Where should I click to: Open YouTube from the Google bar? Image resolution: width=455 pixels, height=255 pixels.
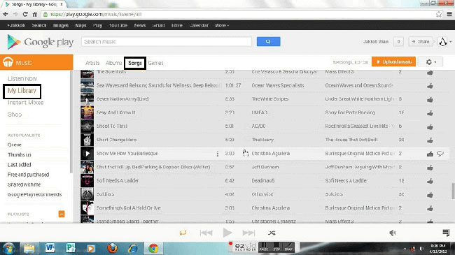point(118,25)
